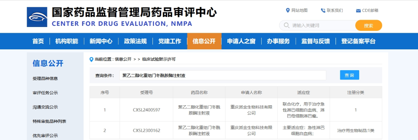Select 特殊审批品种列表 in the sidebar
Screen dimensions: 418x140
[49, 121]
